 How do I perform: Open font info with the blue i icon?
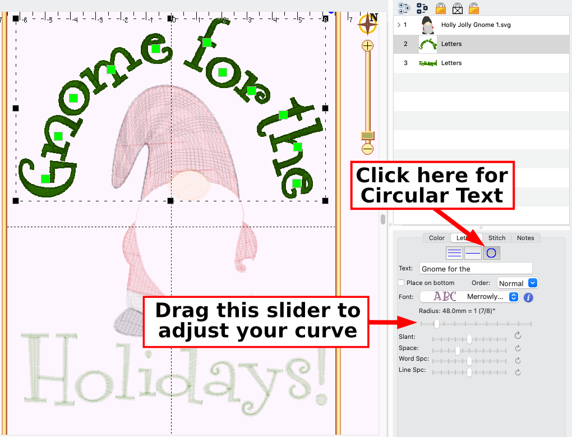pyautogui.click(x=528, y=297)
